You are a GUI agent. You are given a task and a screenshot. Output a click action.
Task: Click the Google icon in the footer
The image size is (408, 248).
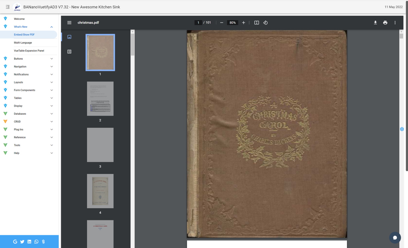[15, 242]
